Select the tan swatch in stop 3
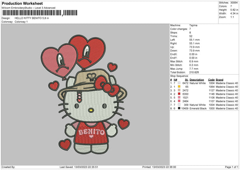The width and height of the screenshot is (240, 170). click(x=178, y=90)
